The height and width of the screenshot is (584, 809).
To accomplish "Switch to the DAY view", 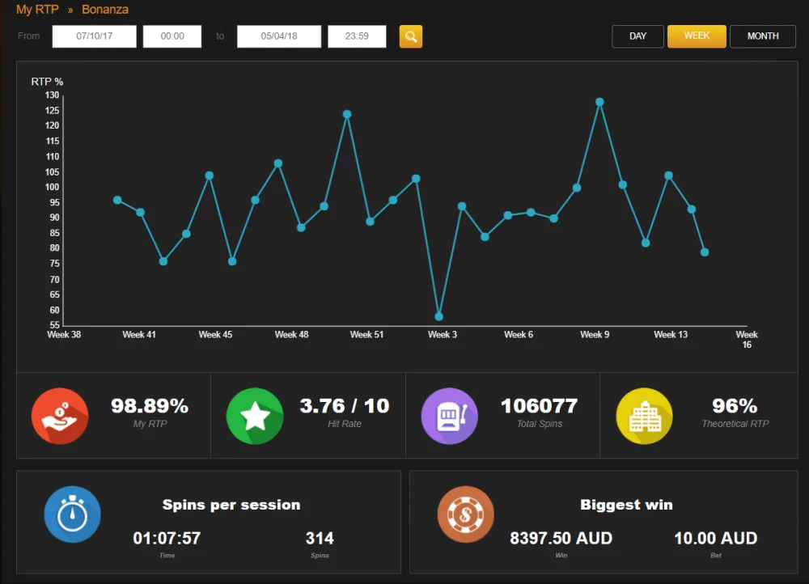I will (637, 36).
